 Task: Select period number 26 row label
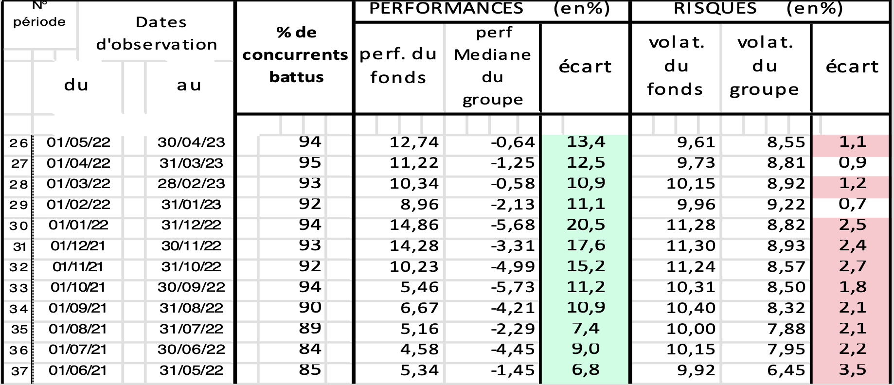19,143
